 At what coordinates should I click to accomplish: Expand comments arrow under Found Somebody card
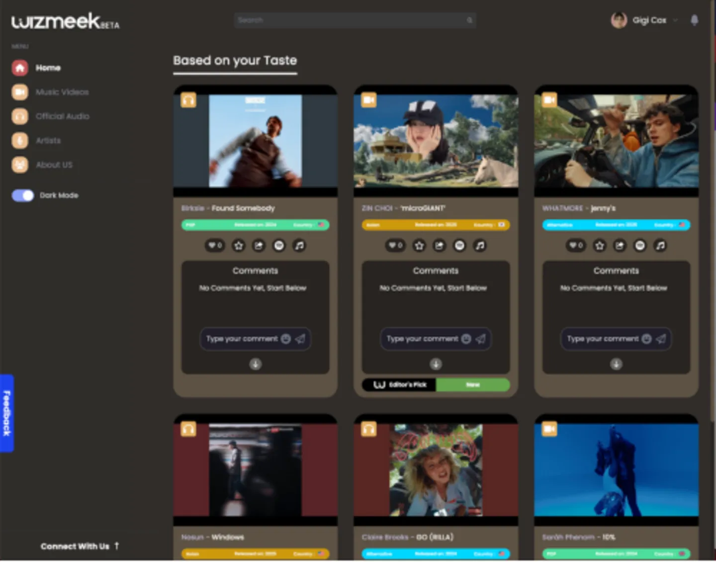pyautogui.click(x=255, y=364)
